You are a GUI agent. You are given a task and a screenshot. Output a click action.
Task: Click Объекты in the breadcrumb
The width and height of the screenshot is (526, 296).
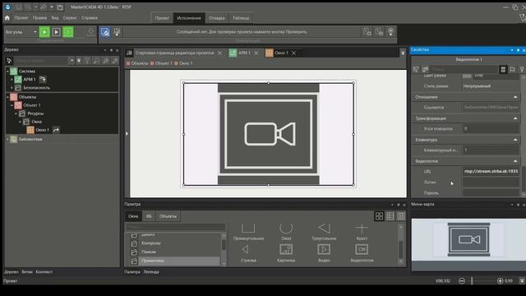pyautogui.click(x=140, y=63)
